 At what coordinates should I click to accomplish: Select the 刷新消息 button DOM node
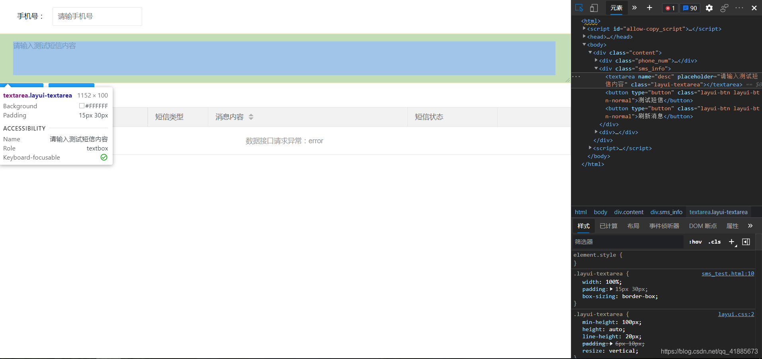point(682,112)
